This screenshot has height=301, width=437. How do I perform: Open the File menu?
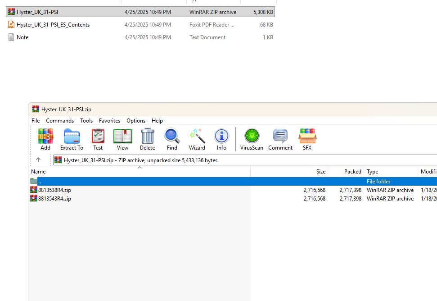pyautogui.click(x=35, y=120)
